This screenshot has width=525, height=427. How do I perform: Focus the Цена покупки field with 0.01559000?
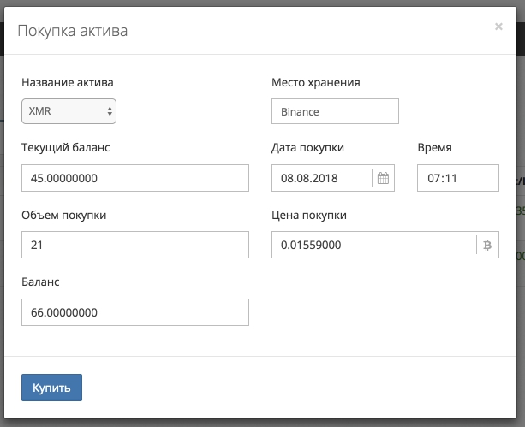(x=373, y=245)
